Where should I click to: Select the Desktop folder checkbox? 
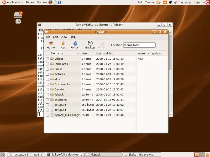pyautogui.click(x=47, y=89)
